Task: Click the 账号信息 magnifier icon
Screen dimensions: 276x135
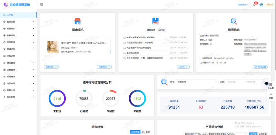Action: (234, 21)
